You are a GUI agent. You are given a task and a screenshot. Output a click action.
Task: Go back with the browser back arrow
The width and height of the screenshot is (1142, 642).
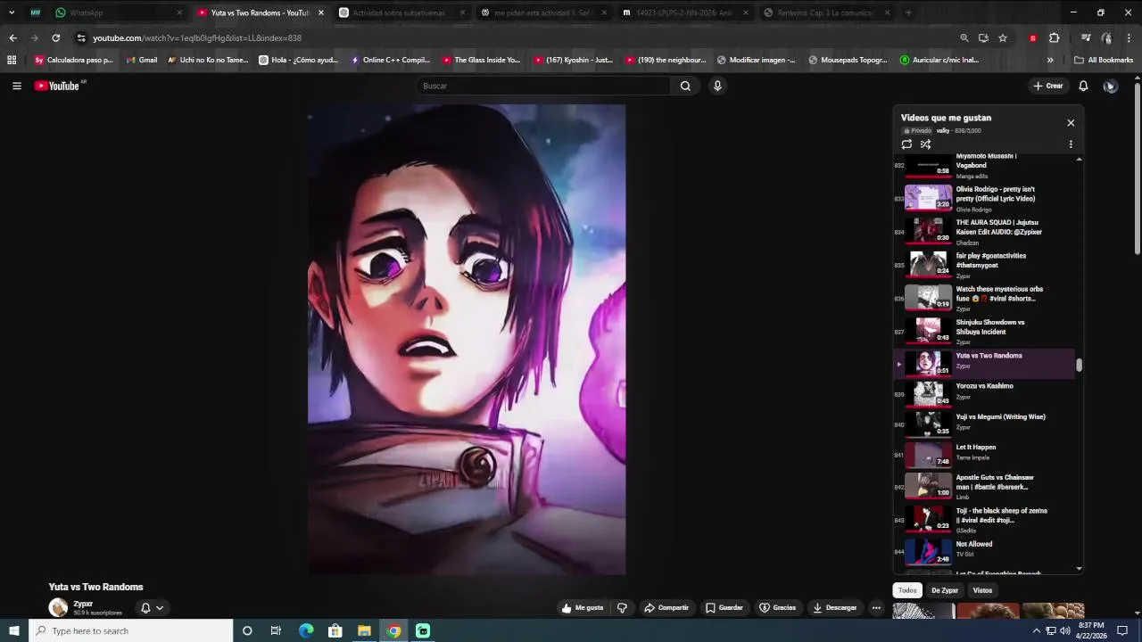(x=12, y=38)
